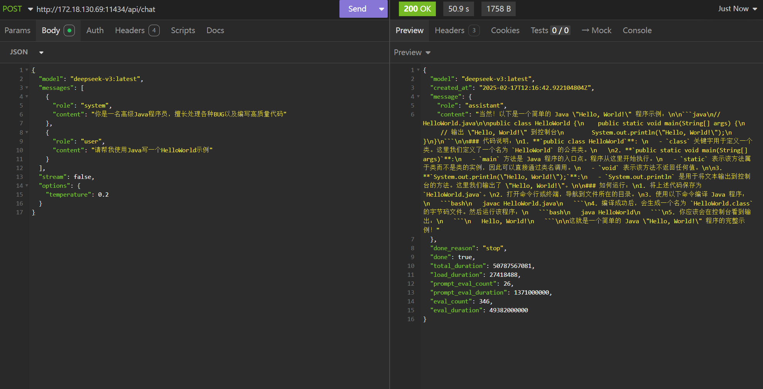Screen dimensions: 763x389
Task: Click the eval_duration value 49382000000
Action: click(509, 310)
